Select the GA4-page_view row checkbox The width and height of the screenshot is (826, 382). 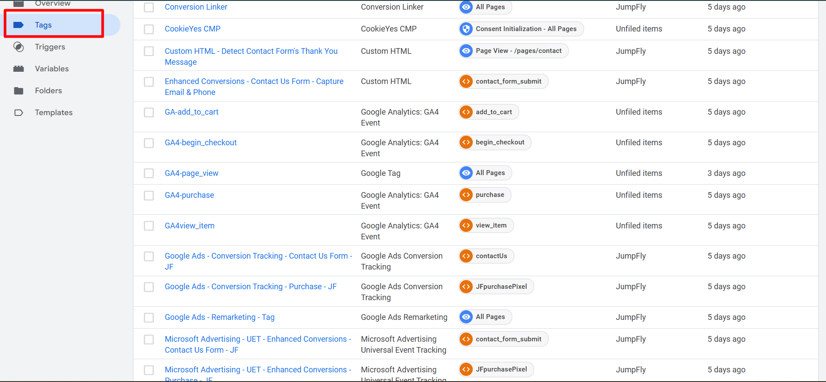[x=149, y=173]
